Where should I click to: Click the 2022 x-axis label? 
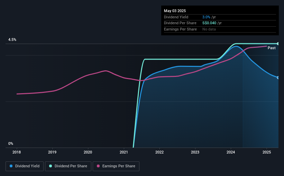(159, 152)
